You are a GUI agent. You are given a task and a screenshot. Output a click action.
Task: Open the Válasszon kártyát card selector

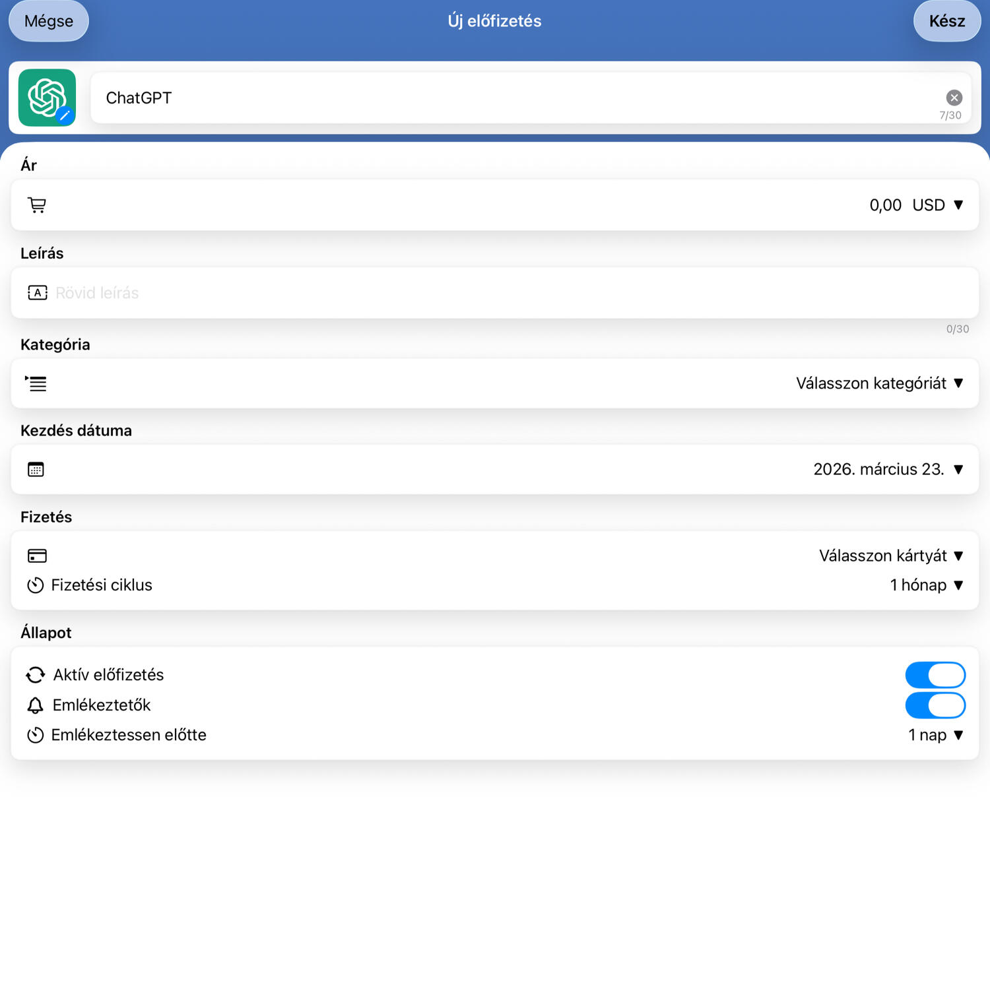(x=890, y=556)
